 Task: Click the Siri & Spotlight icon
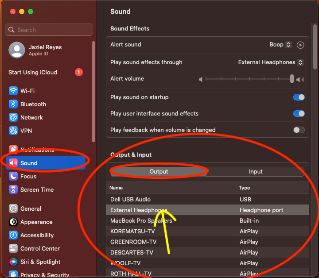[x=13, y=262]
